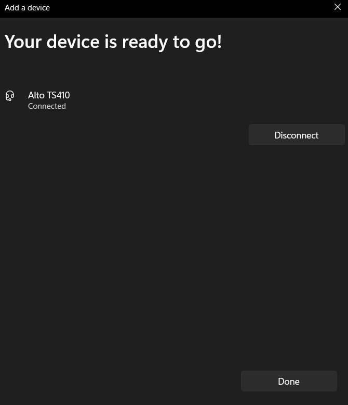This screenshot has width=348, height=405.
Task: Unpair audio by clicking Disconnect
Action: (x=297, y=135)
